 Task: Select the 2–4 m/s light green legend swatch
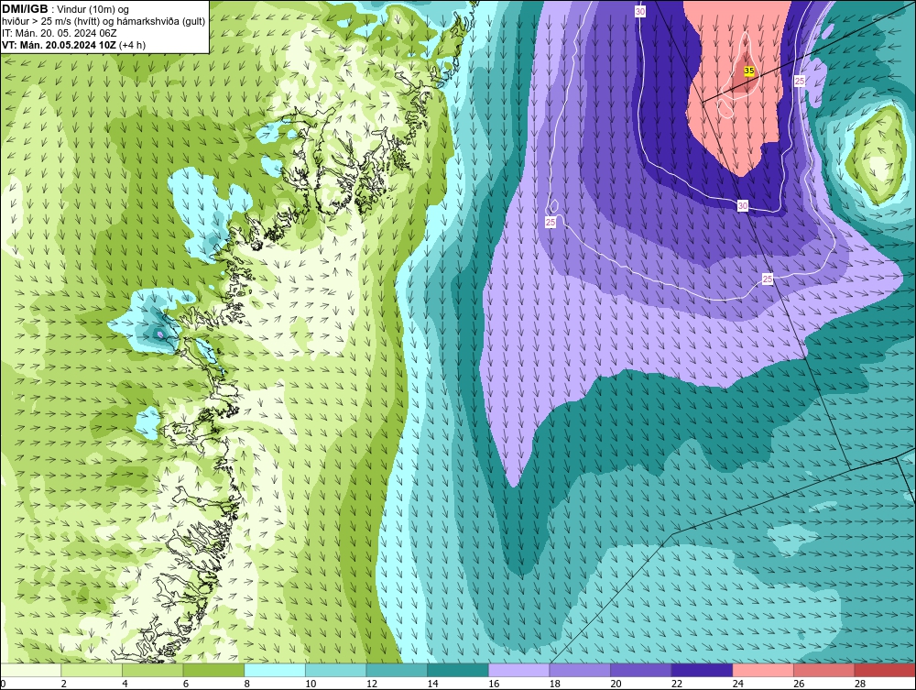pos(92,670)
